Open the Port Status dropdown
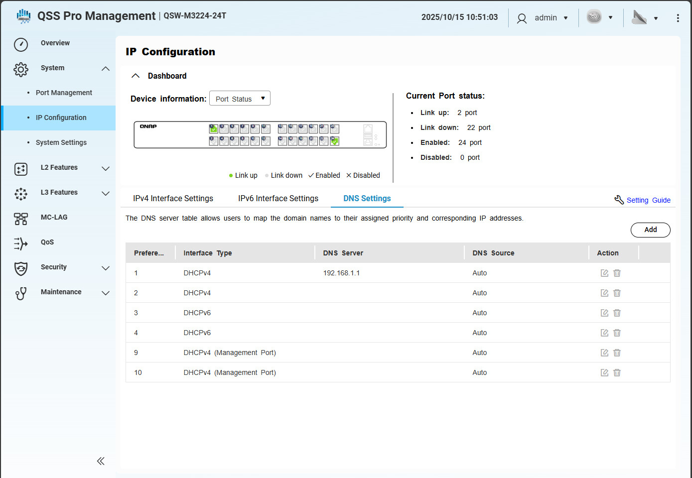This screenshot has height=478, width=692. pos(240,99)
